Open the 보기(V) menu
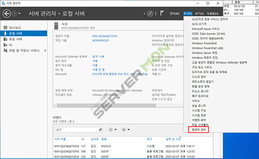This screenshot has width=259, height=159. point(199,14)
